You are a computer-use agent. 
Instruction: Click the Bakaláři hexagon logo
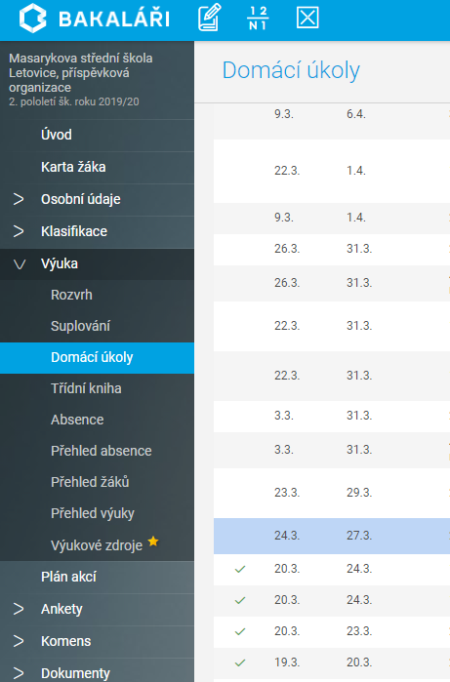coord(32,18)
